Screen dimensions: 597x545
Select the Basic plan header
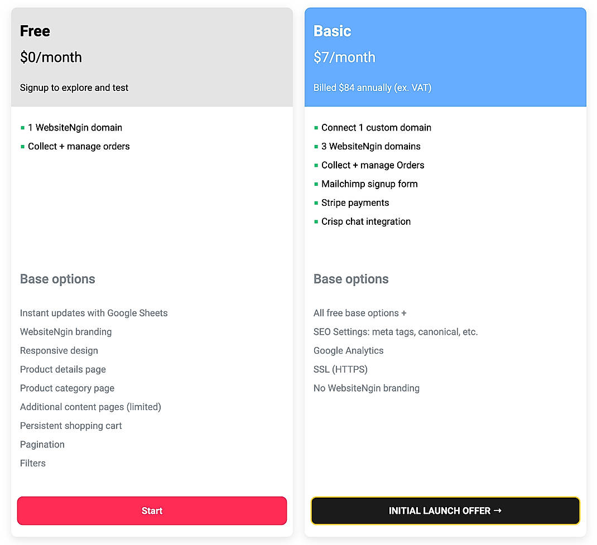click(x=332, y=31)
